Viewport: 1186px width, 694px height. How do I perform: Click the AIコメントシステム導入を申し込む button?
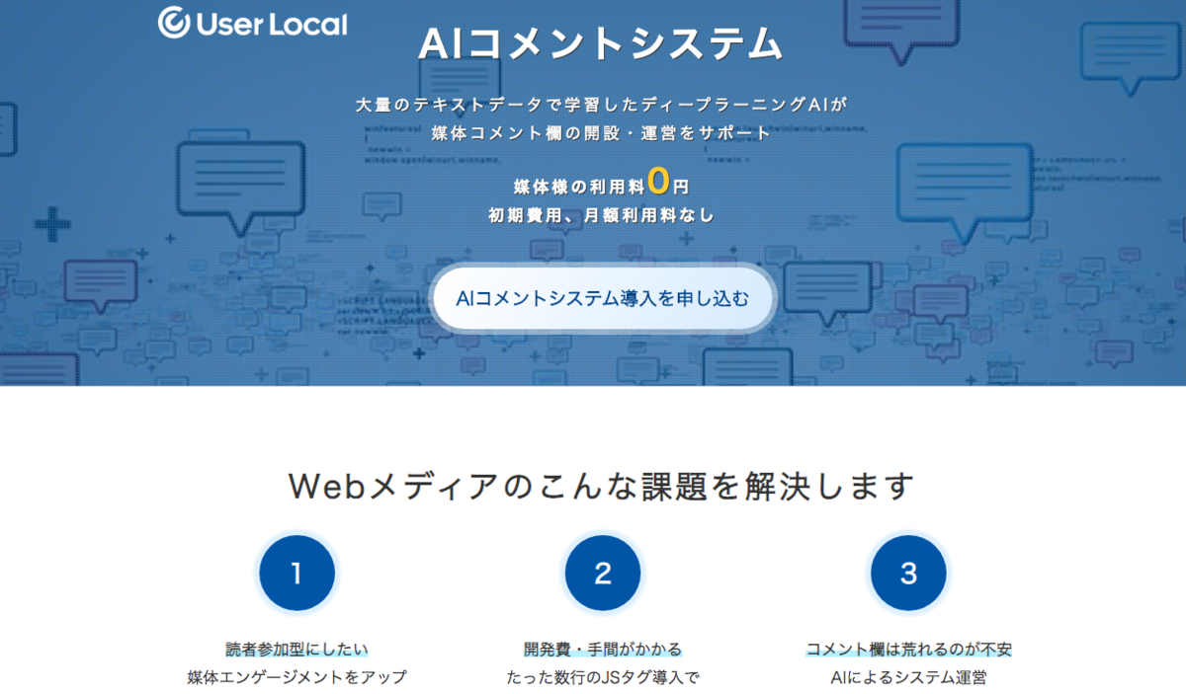[602, 298]
